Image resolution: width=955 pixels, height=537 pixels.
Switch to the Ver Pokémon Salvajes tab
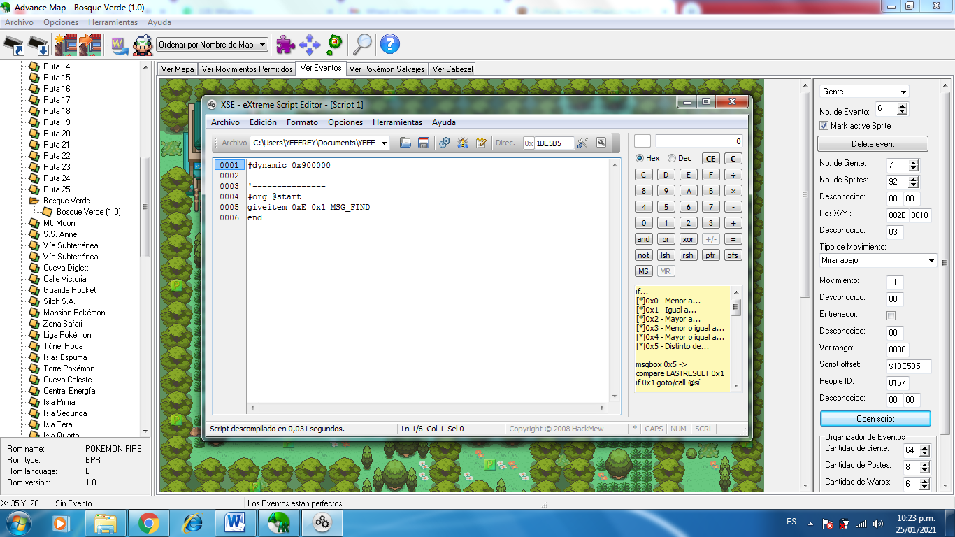[387, 69]
